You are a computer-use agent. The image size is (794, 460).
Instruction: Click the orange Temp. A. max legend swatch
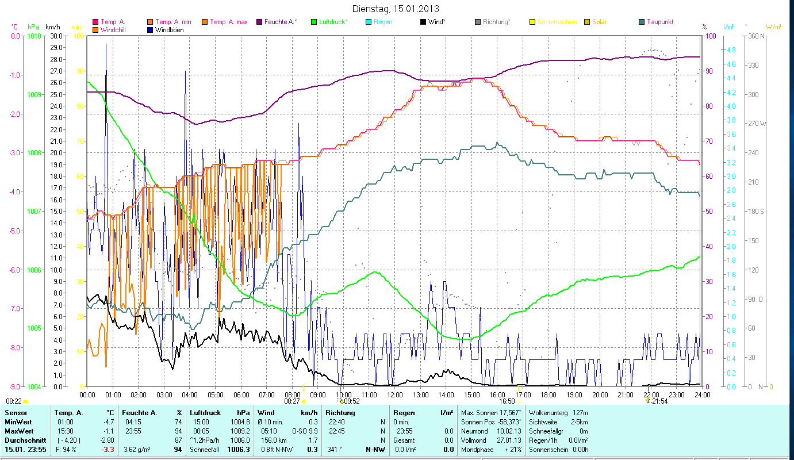204,22
